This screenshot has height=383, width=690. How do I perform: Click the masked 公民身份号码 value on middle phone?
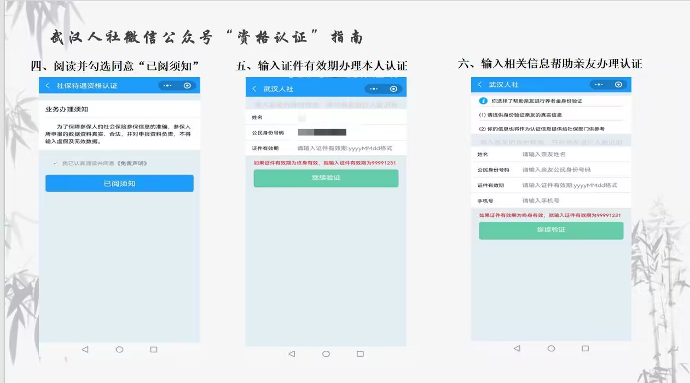pos(322,132)
